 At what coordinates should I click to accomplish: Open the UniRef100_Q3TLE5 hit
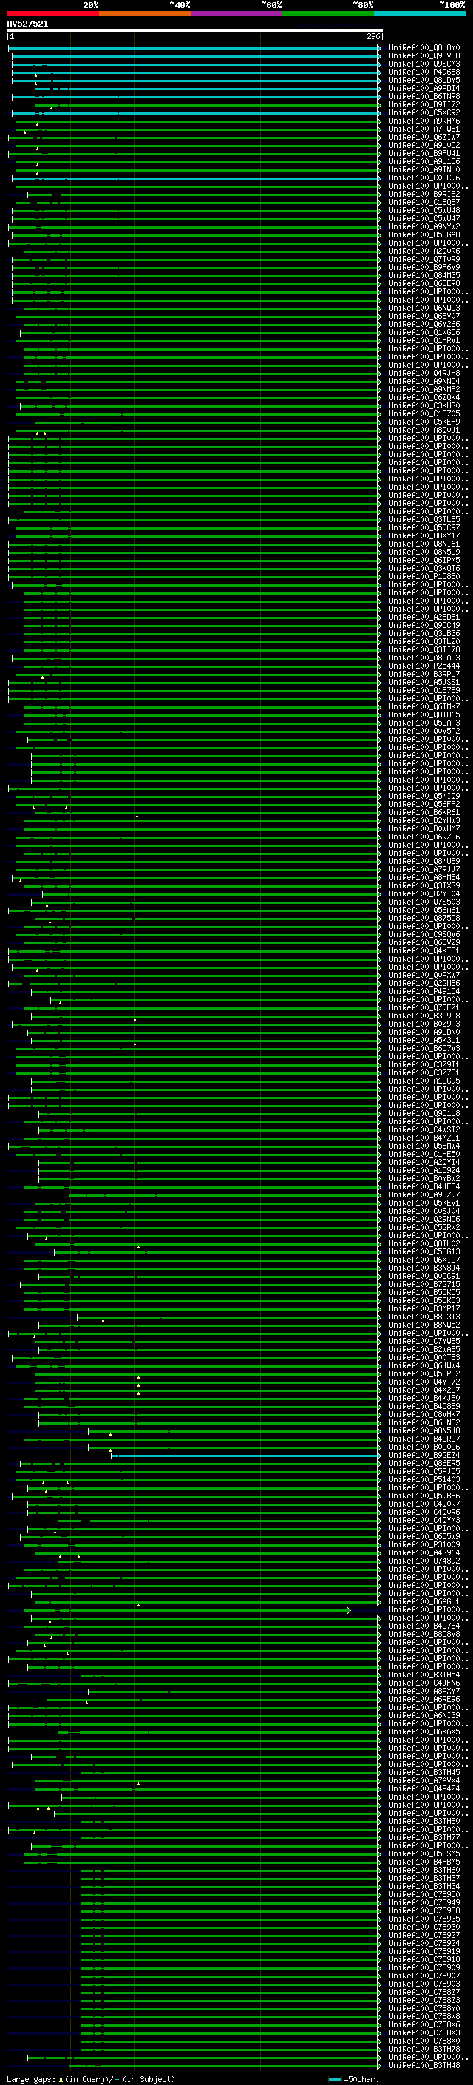click(x=423, y=520)
